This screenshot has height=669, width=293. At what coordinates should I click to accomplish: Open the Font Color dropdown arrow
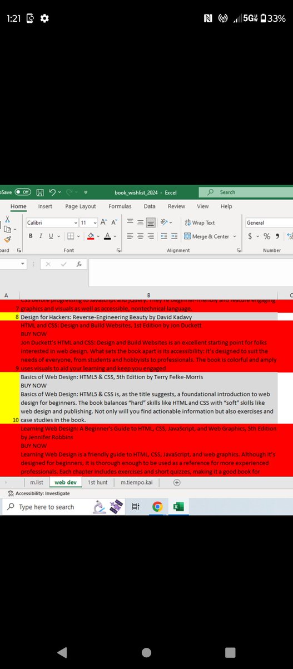click(x=115, y=236)
